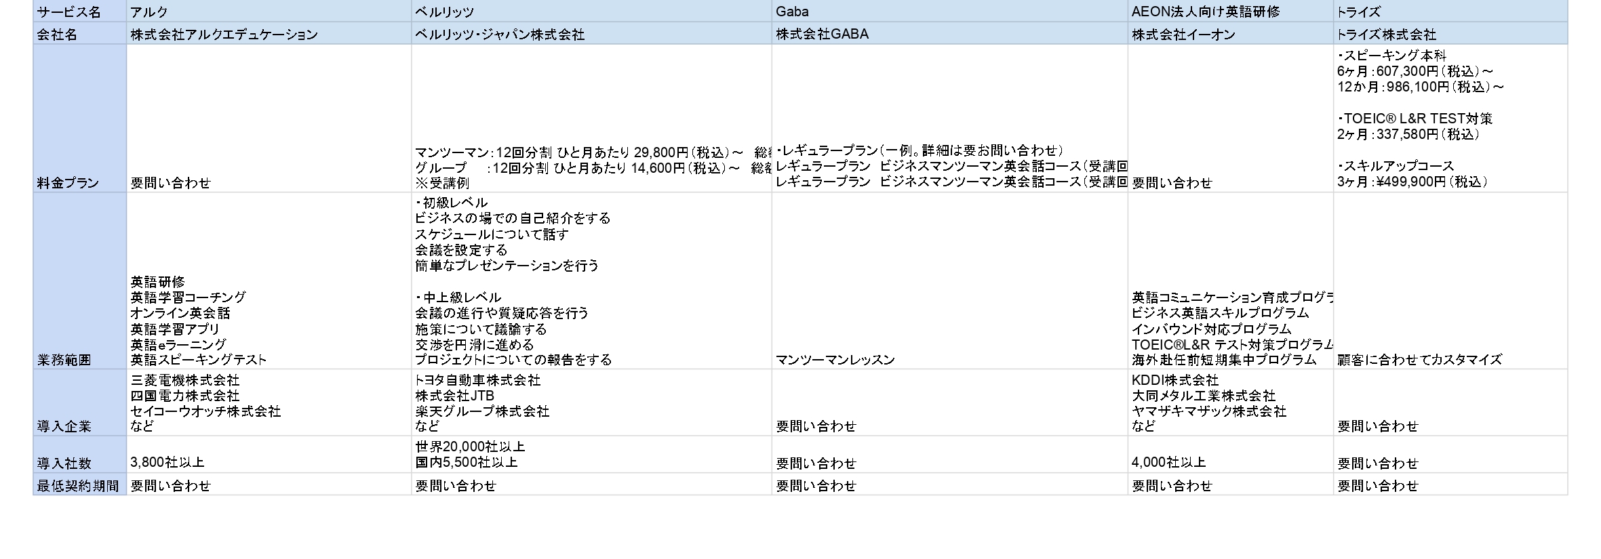1601x559 pixels.
Task: Click the AEON法人向け英語研修 cell
Action: tap(1231, 12)
